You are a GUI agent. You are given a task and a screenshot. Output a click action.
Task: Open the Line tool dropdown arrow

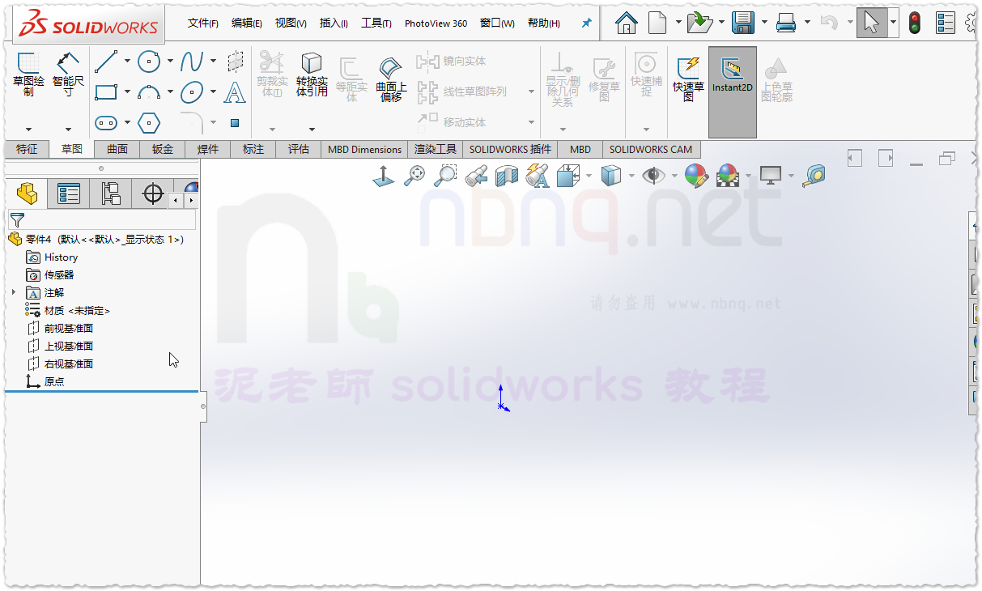click(x=127, y=61)
